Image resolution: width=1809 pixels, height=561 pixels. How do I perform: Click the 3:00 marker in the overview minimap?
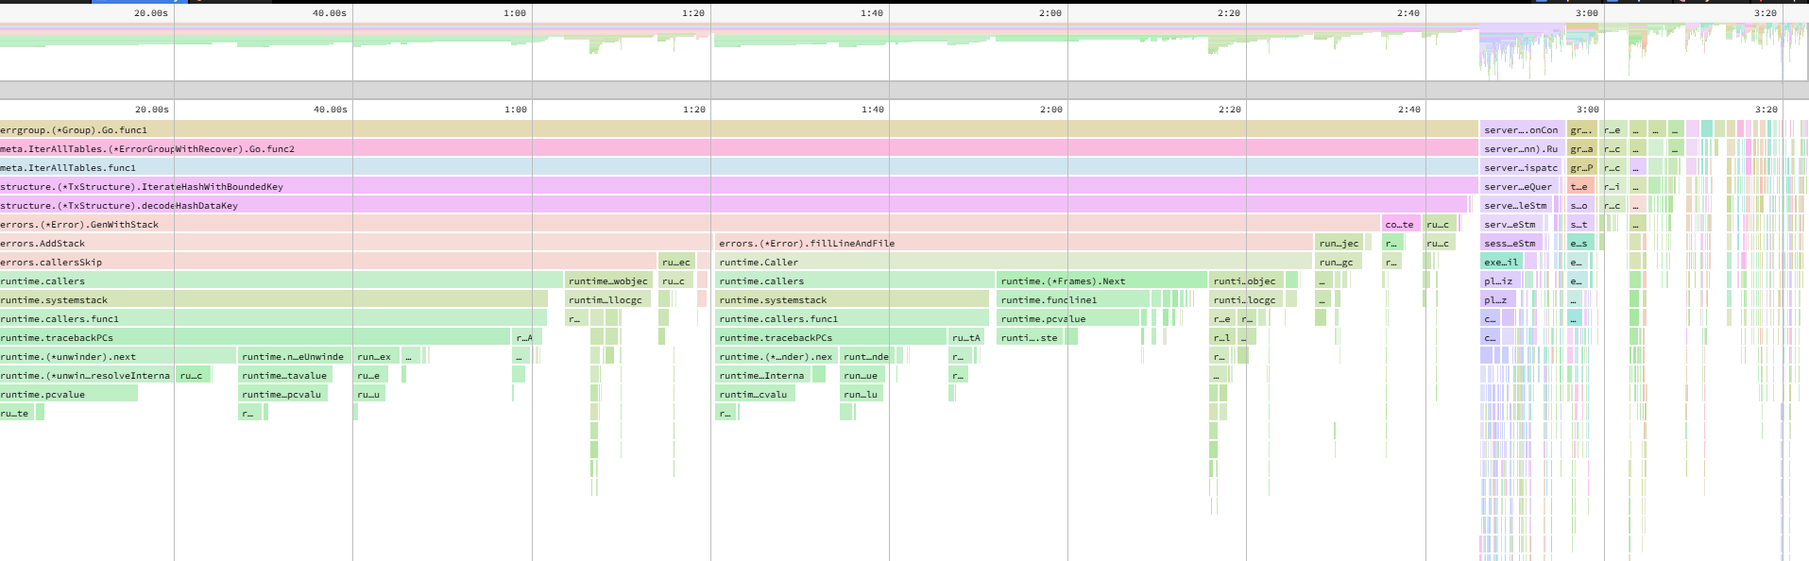[x=1587, y=13]
